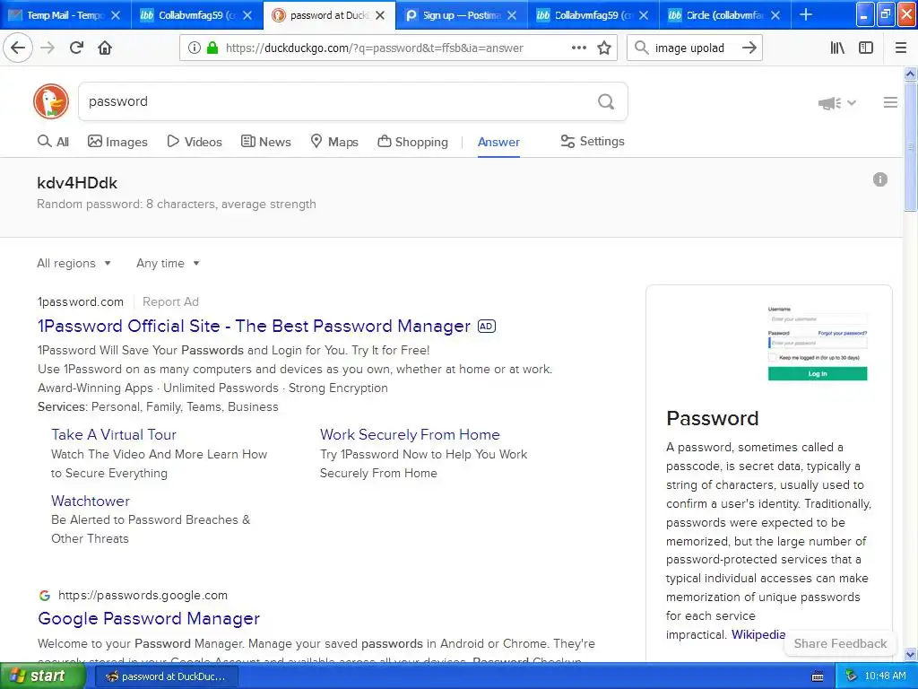This screenshot has height=689, width=918.
Task: Click the forward navigation arrow
Action: click(48, 48)
